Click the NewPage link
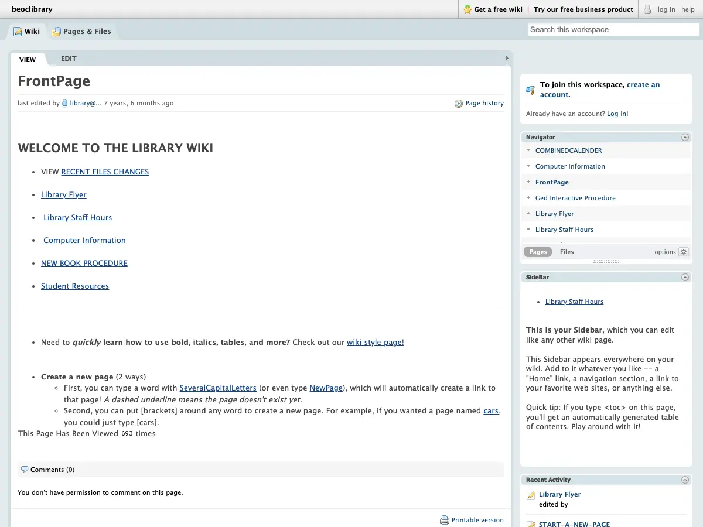This screenshot has width=703, height=527. click(326, 388)
